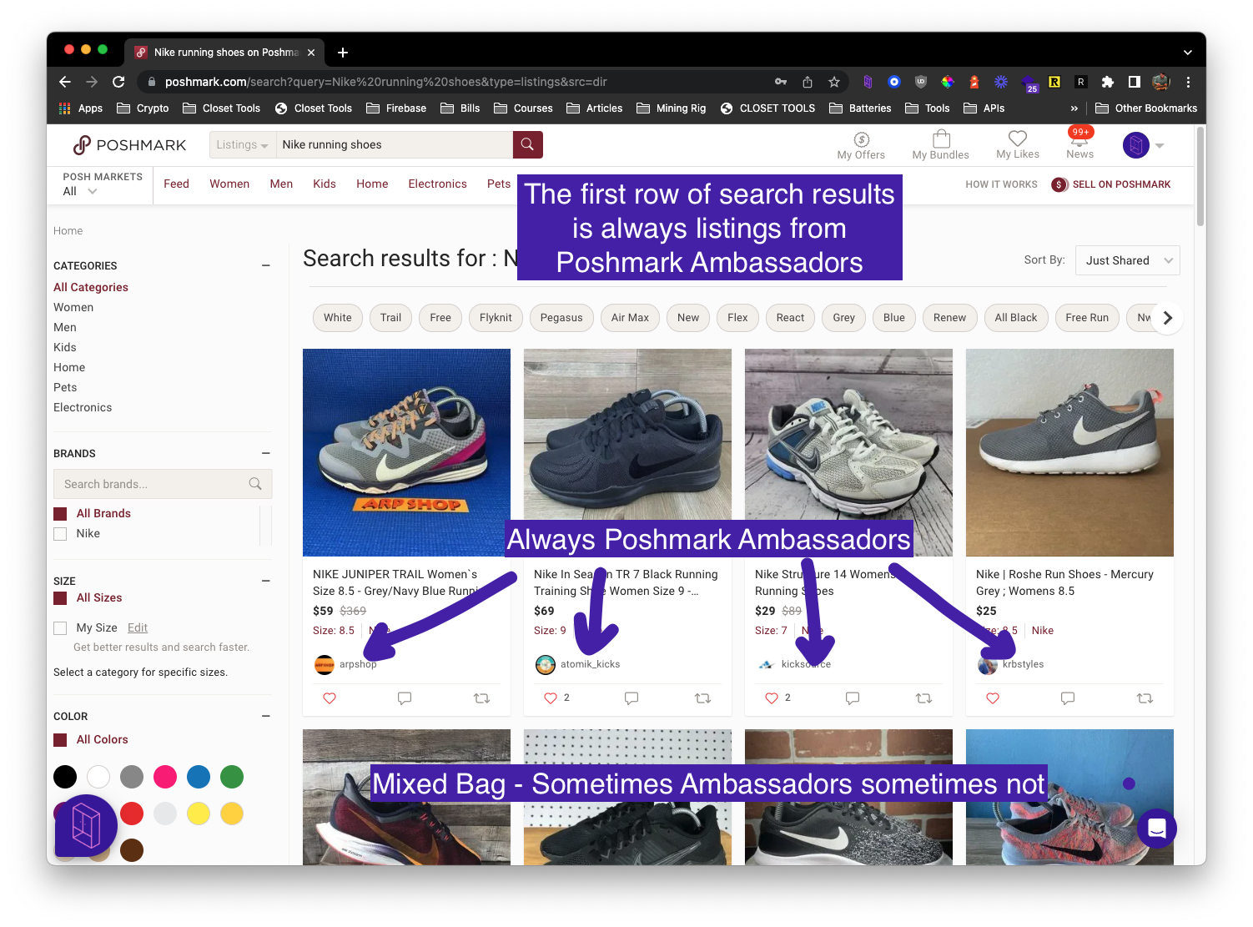
Task: Open browser extensions puzzle icon
Action: pos(1108,82)
